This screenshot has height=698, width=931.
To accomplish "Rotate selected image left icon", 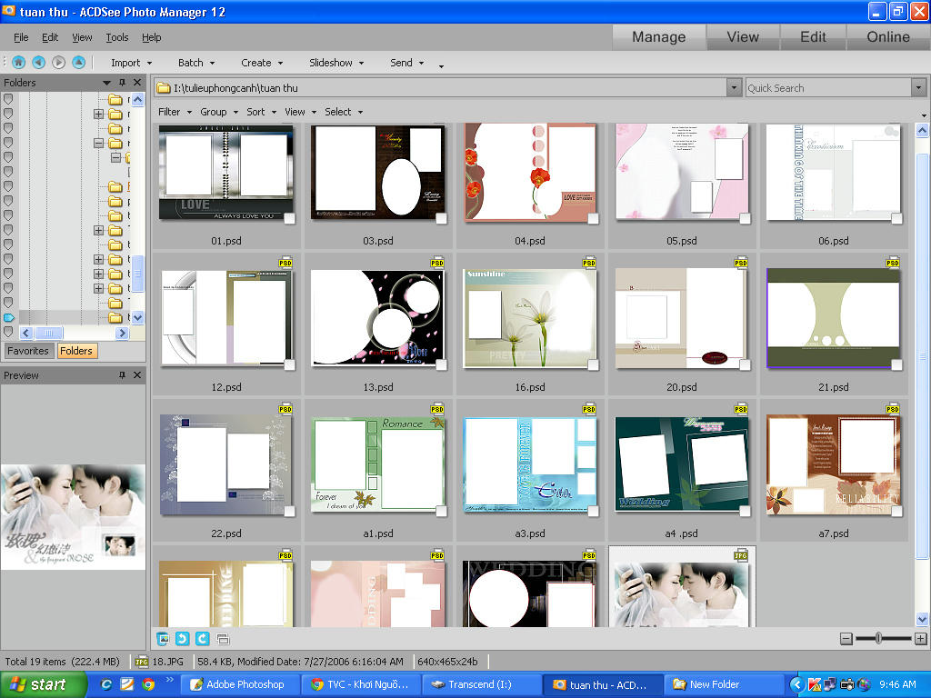I will (x=182, y=639).
